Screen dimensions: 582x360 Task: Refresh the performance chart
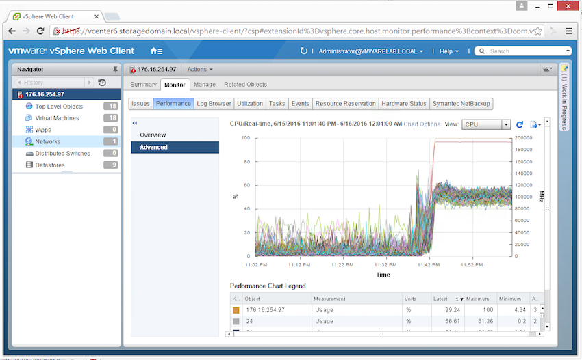click(x=520, y=124)
